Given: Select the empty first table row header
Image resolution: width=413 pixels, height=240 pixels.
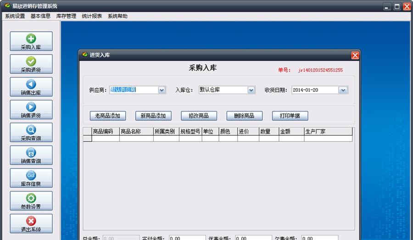Looking at the screenshot, I should (88, 139).
